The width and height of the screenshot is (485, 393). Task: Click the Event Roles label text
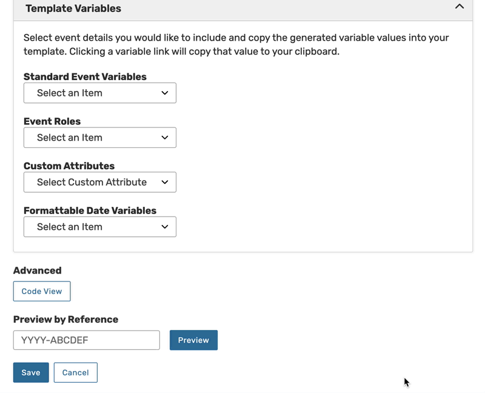pyautogui.click(x=52, y=121)
